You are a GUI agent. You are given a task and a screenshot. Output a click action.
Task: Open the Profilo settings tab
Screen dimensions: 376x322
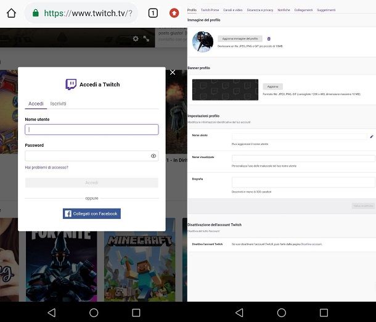click(x=192, y=10)
